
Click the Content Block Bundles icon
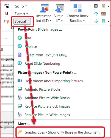click(x=77, y=8)
